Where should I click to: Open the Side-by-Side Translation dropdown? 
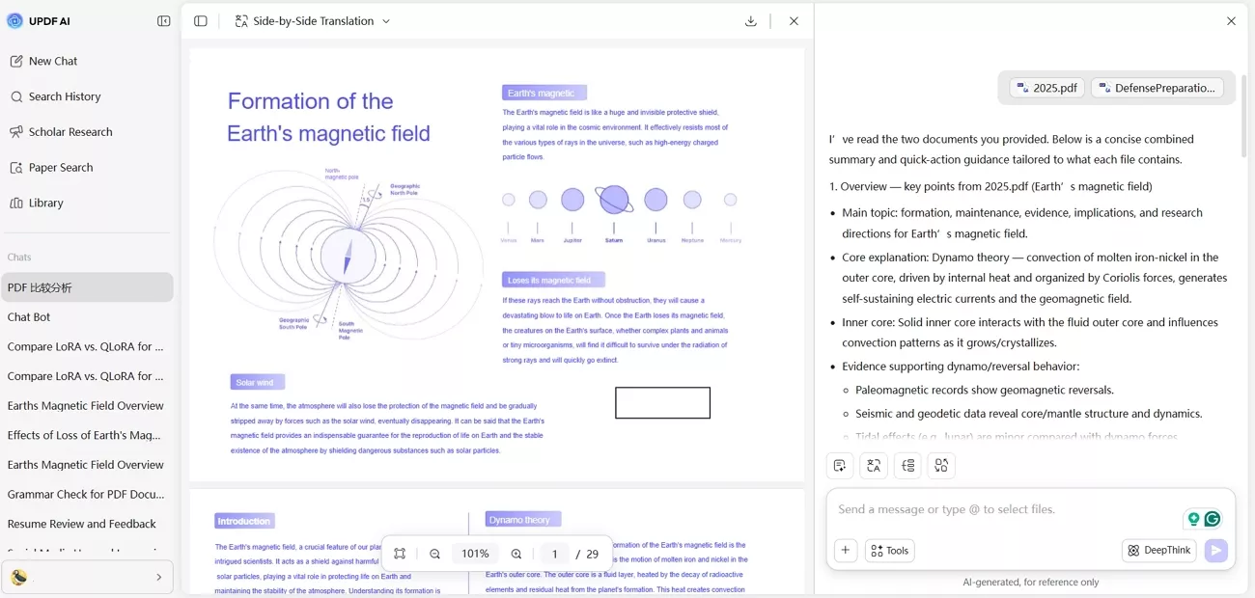[x=311, y=20]
